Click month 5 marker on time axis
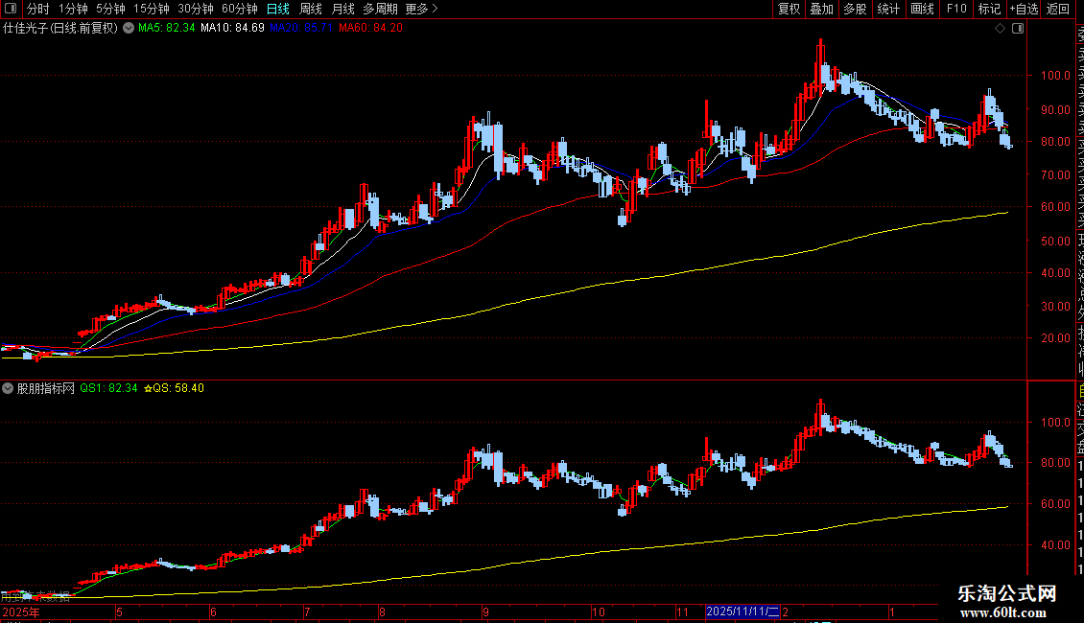 119,611
